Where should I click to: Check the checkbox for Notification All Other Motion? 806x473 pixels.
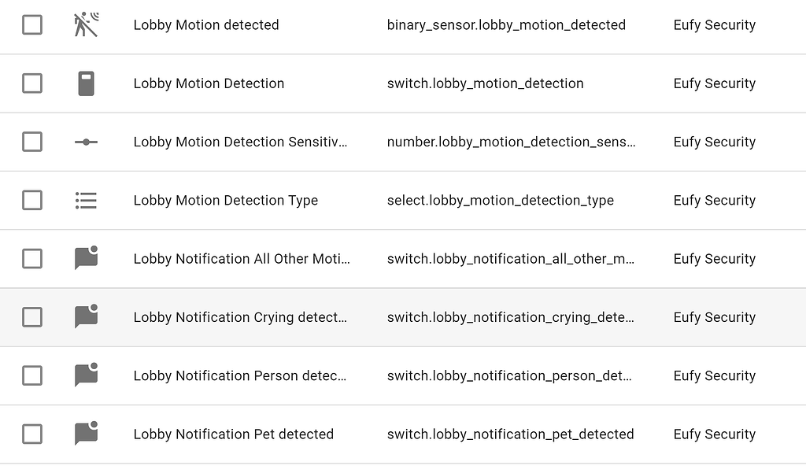pos(32,258)
